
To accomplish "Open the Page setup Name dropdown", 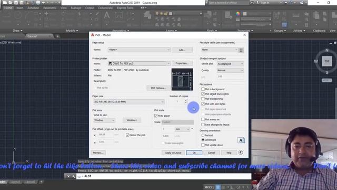I will pos(139,50).
